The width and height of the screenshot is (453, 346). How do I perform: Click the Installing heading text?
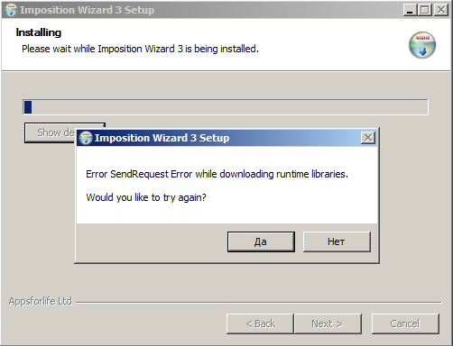tap(39, 32)
